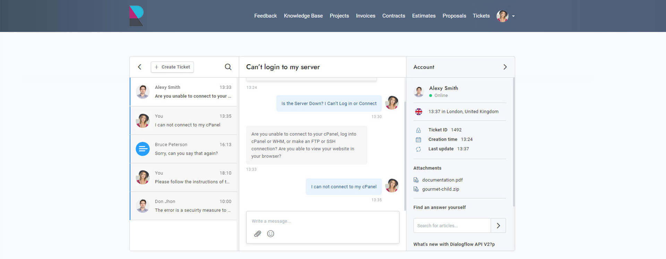This screenshot has height=259, width=666.
Task: Expand the Account panel chevron
Action: (505, 67)
